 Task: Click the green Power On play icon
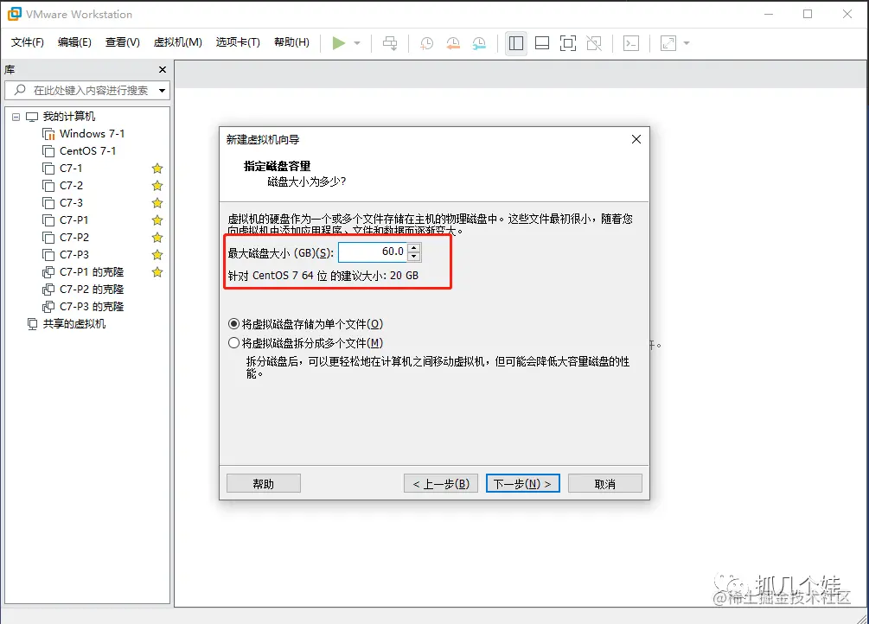pos(339,43)
